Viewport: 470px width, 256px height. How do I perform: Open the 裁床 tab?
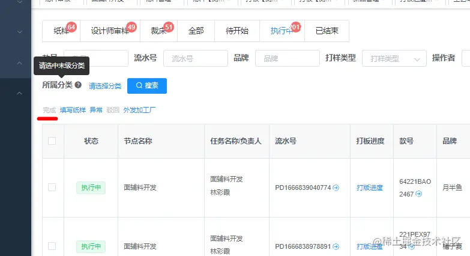158,31
